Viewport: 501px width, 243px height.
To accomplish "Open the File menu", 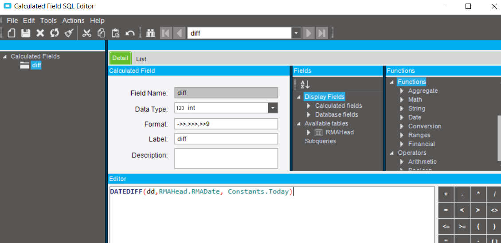I will pos(12,20).
